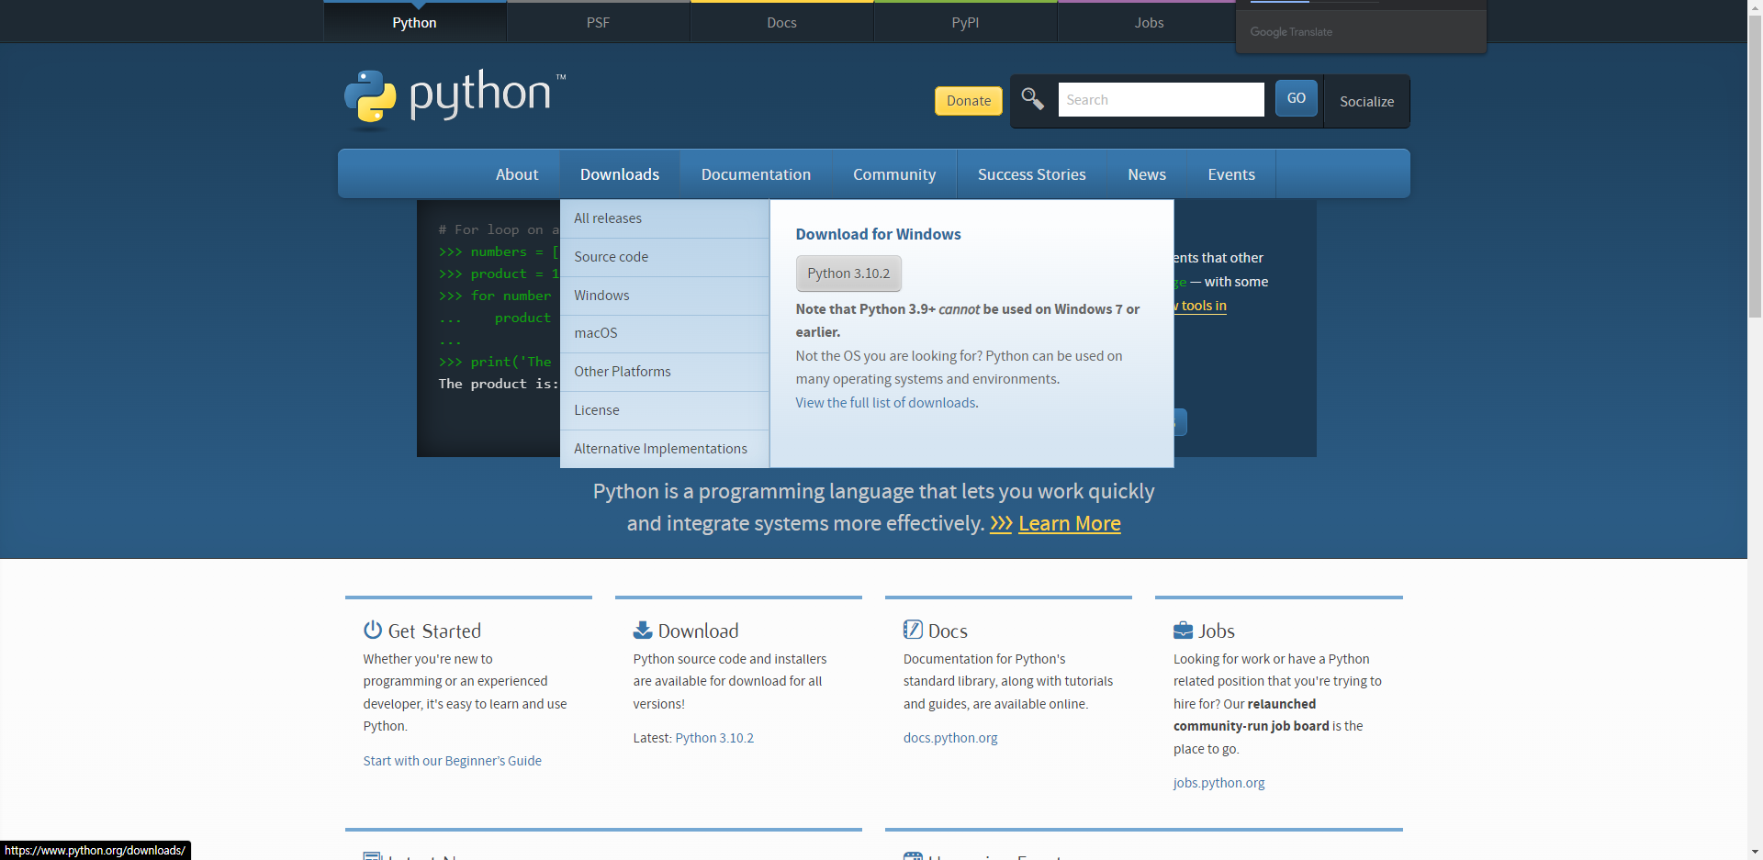Click the Docs section heading

[948, 631]
